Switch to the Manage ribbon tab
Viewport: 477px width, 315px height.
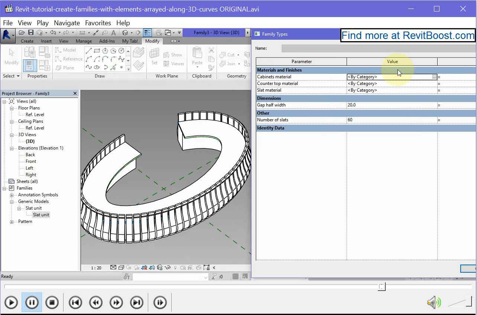84,41
